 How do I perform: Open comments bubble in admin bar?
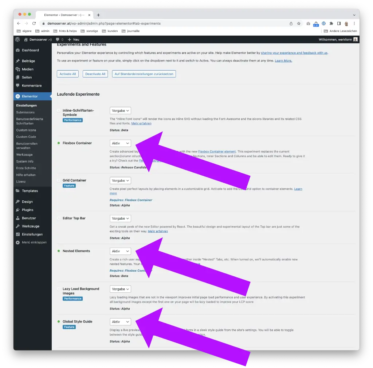(59, 39)
